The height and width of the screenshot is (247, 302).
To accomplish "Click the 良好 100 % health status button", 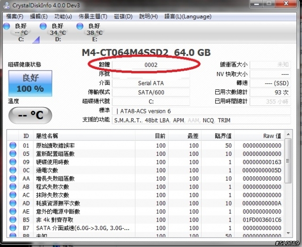I will [30, 83].
